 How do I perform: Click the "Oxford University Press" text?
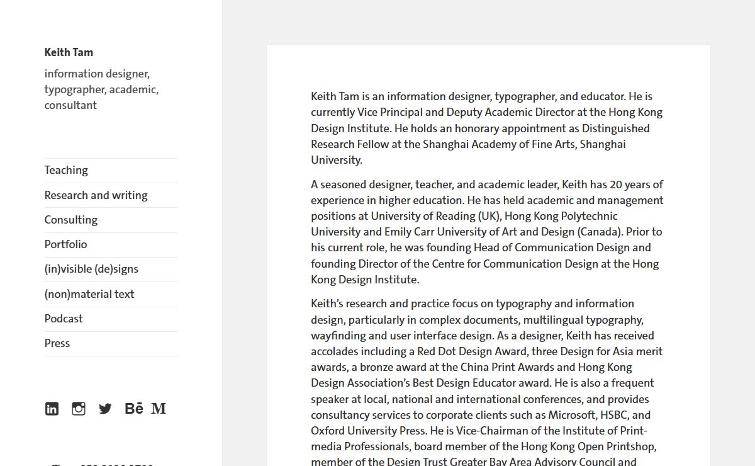tap(368, 431)
